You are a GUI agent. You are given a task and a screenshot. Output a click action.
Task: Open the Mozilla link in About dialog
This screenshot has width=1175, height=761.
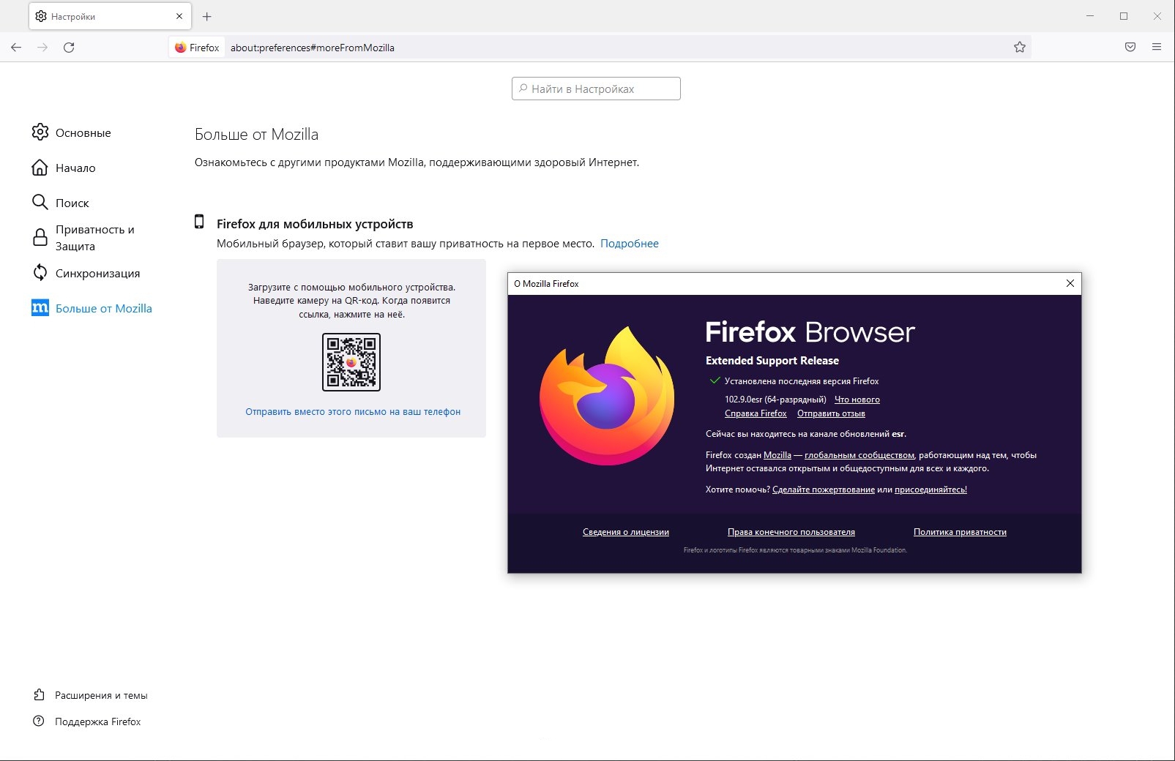[777, 455]
